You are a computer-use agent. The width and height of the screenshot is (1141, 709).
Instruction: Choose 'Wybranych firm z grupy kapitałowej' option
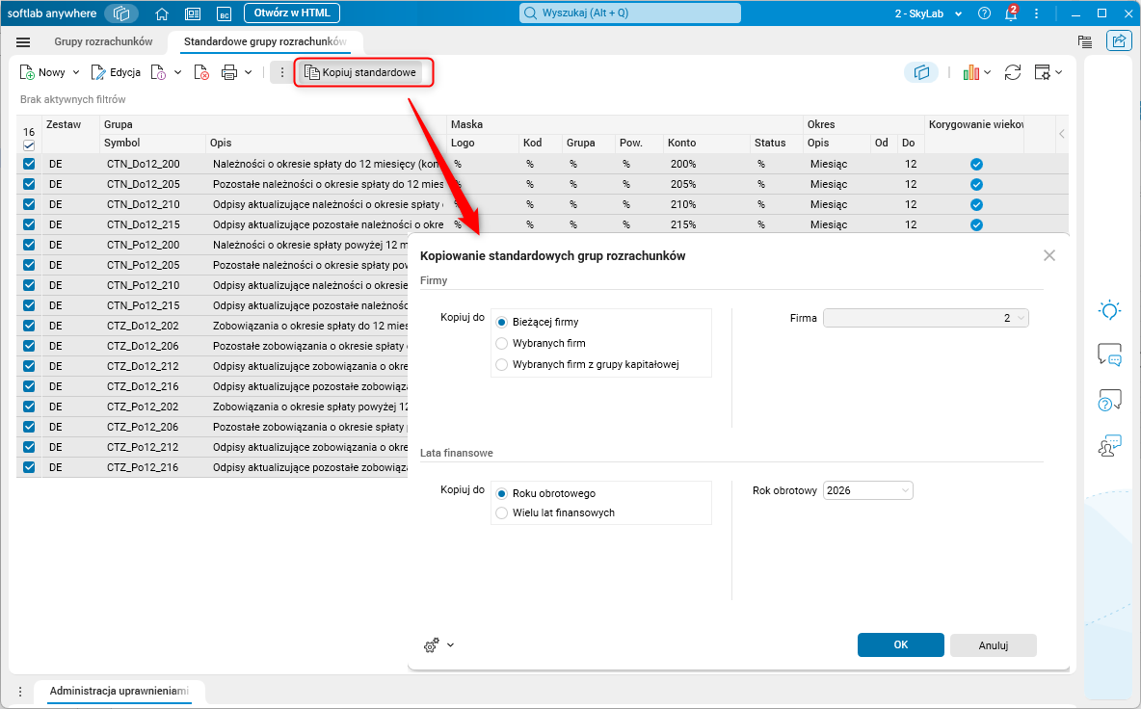click(x=501, y=364)
